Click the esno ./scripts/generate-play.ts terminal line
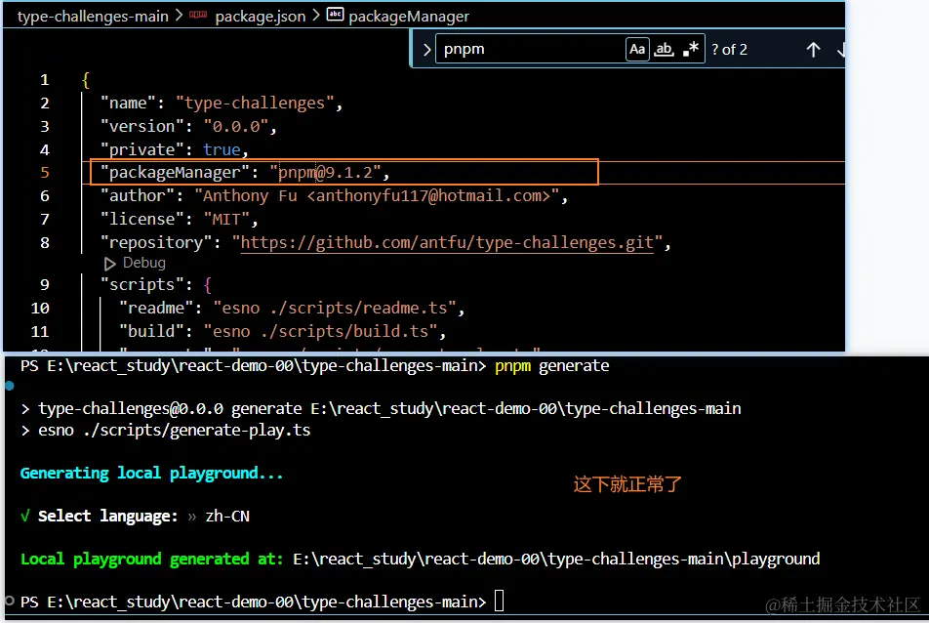 click(174, 431)
